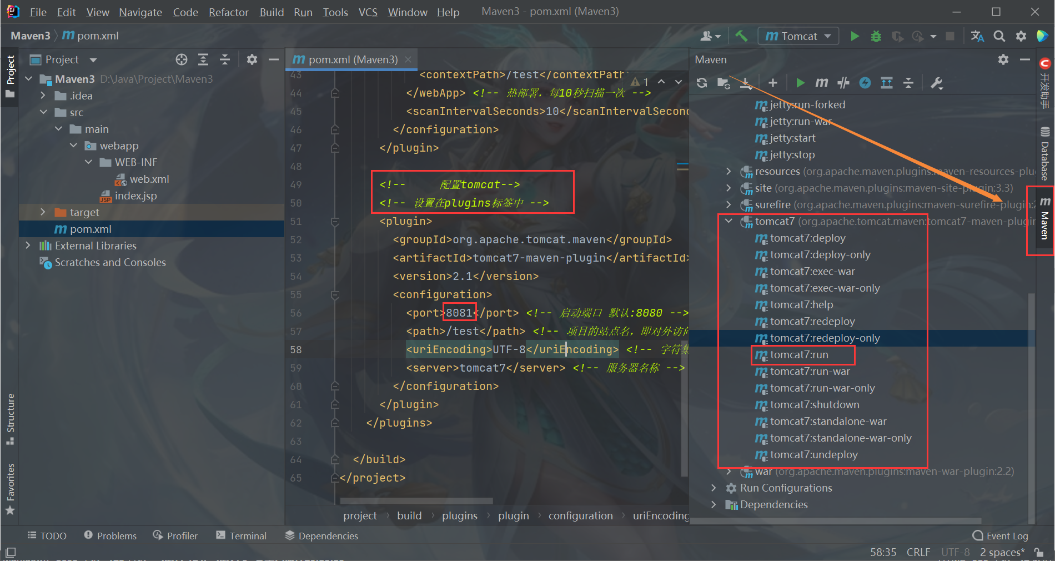The width and height of the screenshot is (1055, 561).
Task: Open Project panel gear options
Action: tap(252, 59)
